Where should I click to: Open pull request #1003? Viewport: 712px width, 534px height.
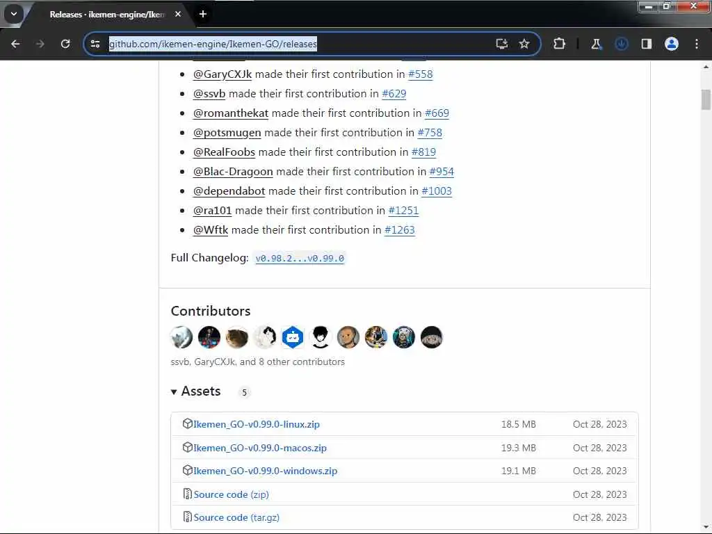click(437, 192)
